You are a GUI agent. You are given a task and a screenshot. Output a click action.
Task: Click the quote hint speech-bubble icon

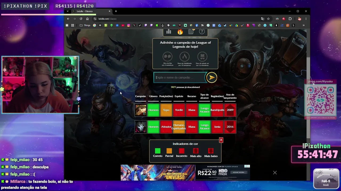coord(168,57)
